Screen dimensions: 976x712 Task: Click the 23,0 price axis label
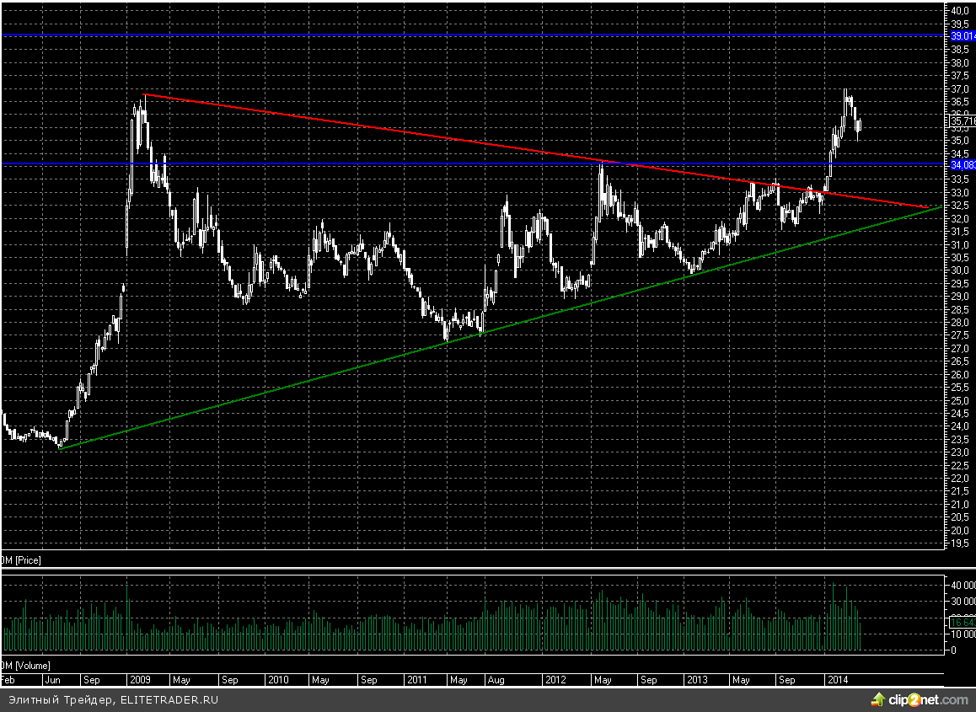tap(961, 452)
